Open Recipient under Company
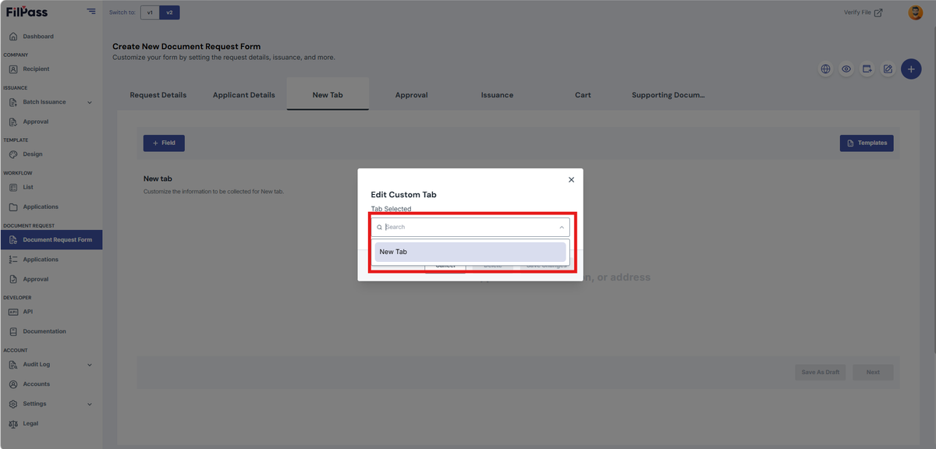 [x=36, y=69]
